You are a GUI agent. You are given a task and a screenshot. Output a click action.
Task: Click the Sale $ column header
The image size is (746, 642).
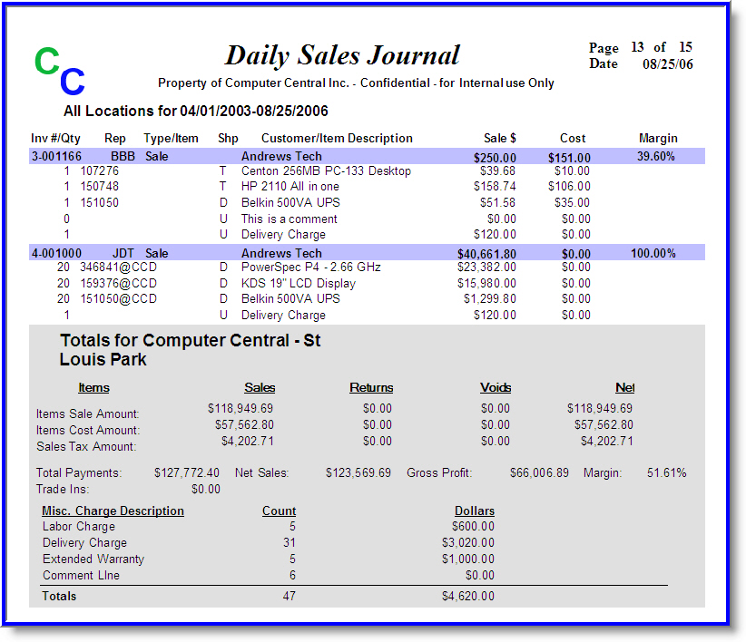pos(499,139)
